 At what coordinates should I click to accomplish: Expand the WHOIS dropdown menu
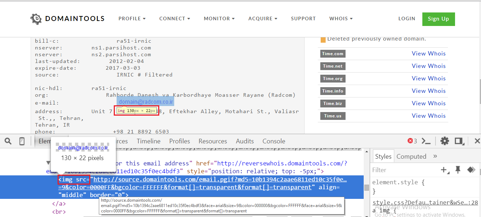click(x=341, y=19)
